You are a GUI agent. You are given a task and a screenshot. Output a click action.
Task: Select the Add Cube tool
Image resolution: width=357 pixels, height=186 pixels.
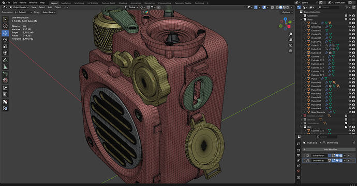point(5,74)
